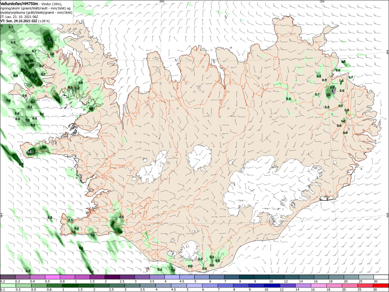Pick the 7 blue swatch in lower legend row
The height and width of the screenshot is (292, 389).
tap(225, 286)
